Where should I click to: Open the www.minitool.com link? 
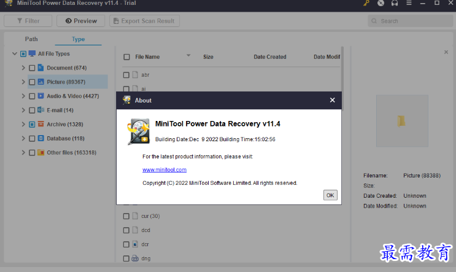164,169
